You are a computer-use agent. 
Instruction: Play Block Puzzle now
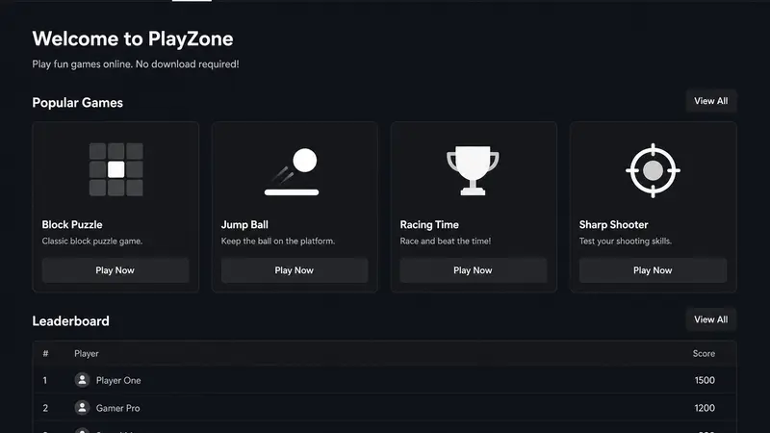pyautogui.click(x=115, y=270)
